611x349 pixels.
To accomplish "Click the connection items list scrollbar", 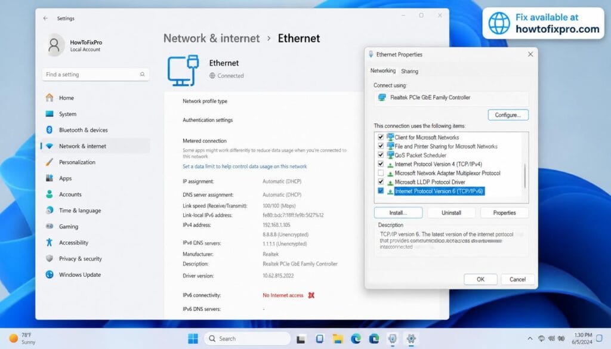I will tap(525, 175).
